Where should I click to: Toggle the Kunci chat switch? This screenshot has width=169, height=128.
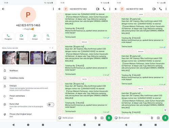(51, 105)
